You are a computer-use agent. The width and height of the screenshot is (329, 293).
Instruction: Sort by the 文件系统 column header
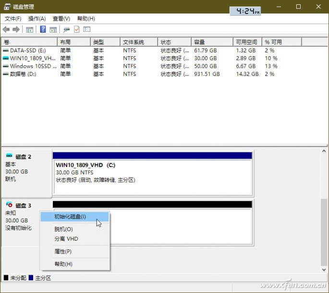pos(139,42)
